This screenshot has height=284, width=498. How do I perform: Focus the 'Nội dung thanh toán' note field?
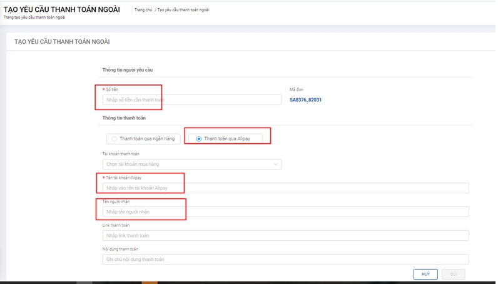(x=285, y=260)
